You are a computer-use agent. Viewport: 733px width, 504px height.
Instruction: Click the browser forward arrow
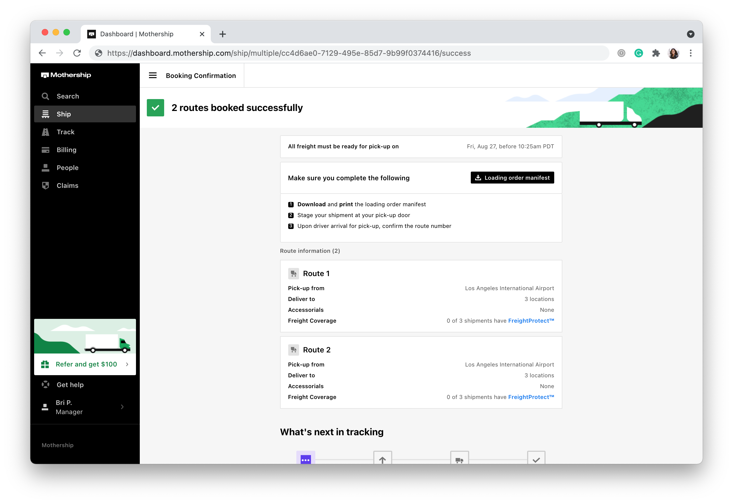tap(59, 53)
